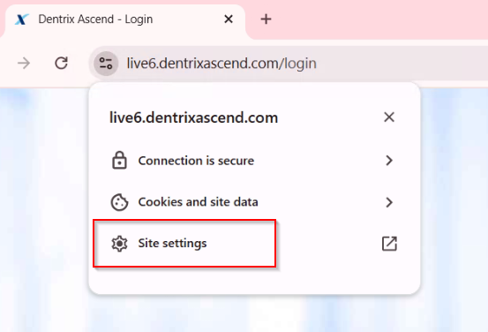Viewport: 488px width, 332px height.
Task: Expand Connection is secure chevron arrow
Action: [389, 161]
